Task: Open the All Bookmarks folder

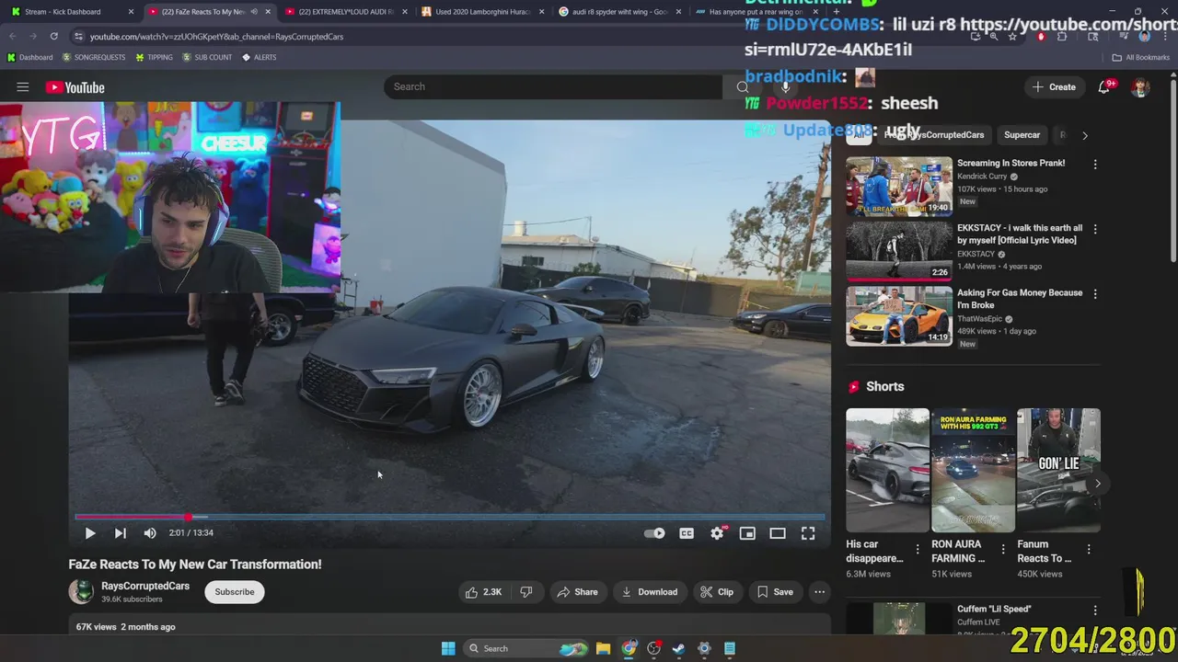Action: pyautogui.click(x=1141, y=57)
